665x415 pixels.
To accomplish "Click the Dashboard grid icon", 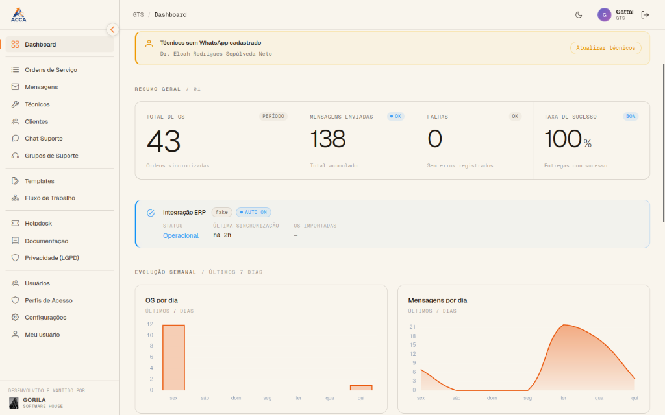I will [x=16, y=45].
